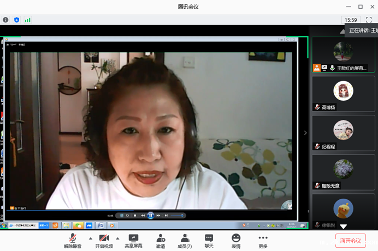Open the 成员(7) members list

tap(185, 241)
